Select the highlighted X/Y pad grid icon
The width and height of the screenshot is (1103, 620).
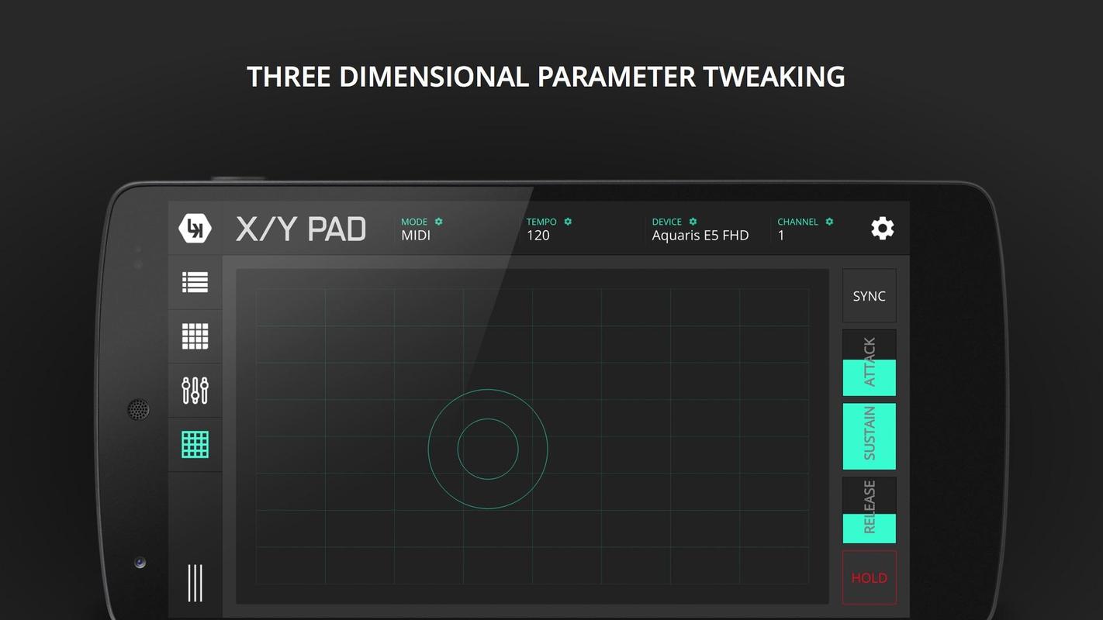click(x=195, y=445)
